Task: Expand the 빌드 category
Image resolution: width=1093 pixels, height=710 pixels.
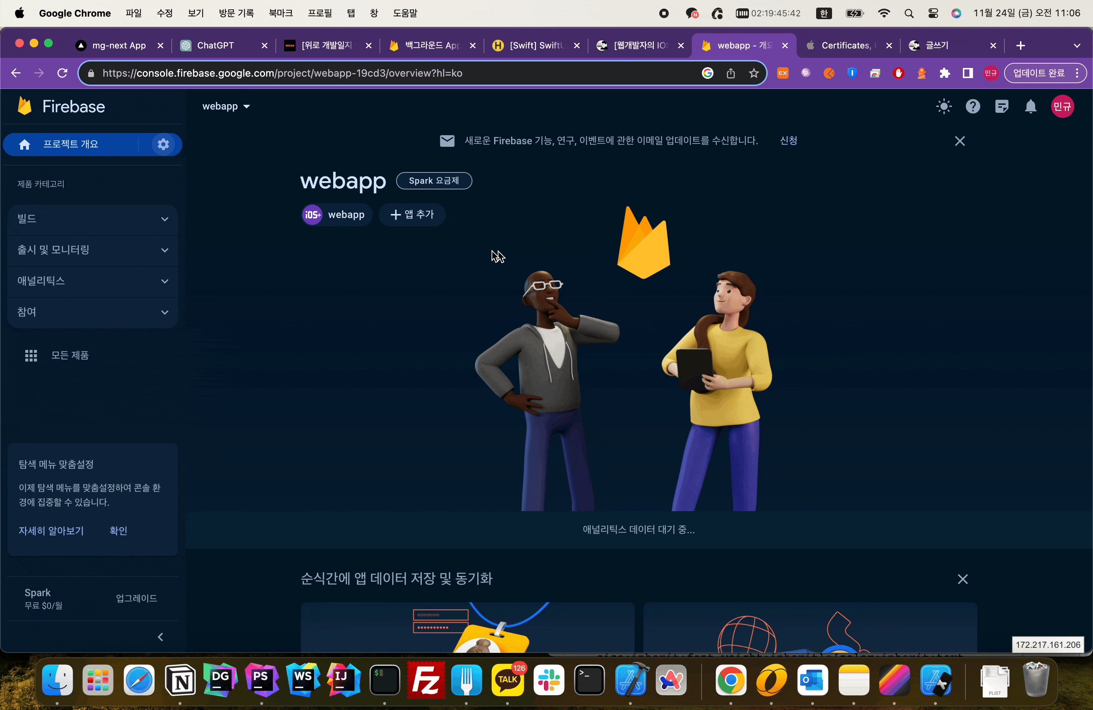Action: [92, 219]
